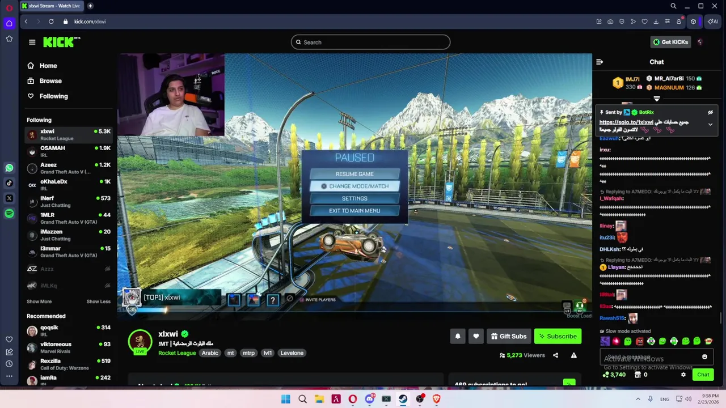Click the notification bell for xlxwi
726x408 pixels.
click(x=458, y=336)
